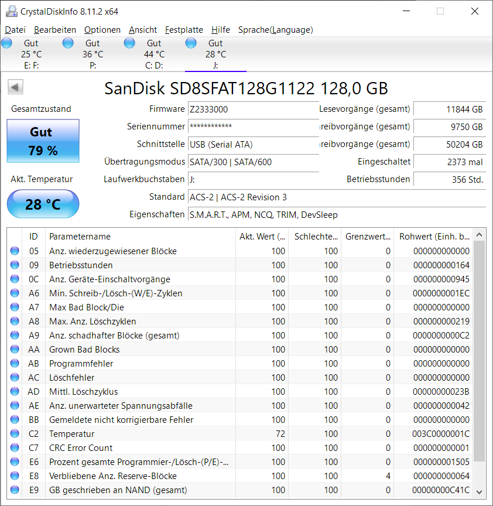This screenshot has height=506, width=493.
Task: Click status orb of row A7 Max Bad Block/Die
Action: [x=15, y=307]
